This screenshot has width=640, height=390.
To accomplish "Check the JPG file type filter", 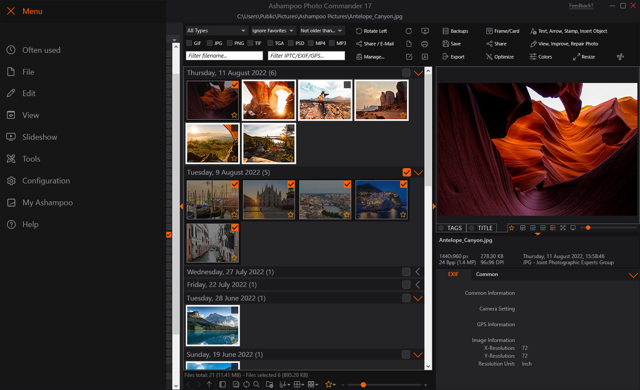I will 209,43.
